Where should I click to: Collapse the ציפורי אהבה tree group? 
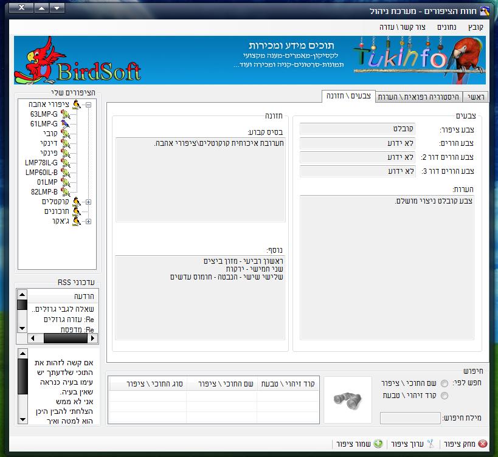click(88, 105)
